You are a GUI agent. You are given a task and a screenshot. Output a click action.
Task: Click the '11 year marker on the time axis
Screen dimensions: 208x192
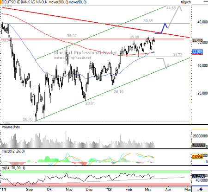coord(3,189)
